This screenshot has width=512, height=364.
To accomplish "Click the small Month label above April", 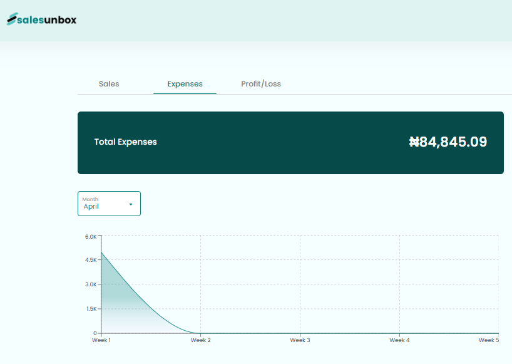I will 90,199.
